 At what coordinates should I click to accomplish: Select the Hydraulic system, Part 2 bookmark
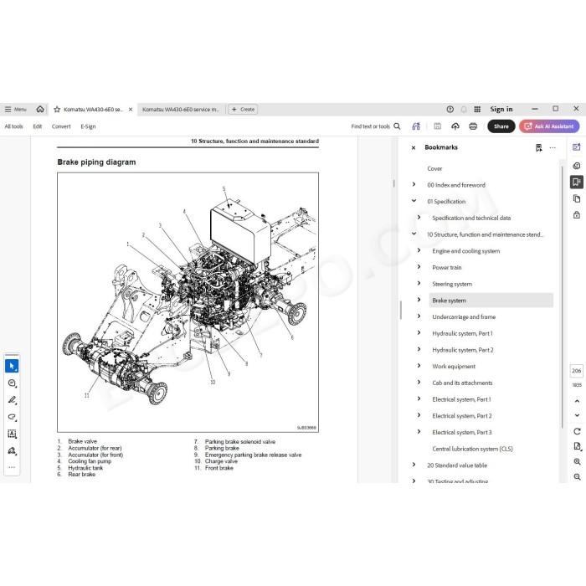(x=463, y=350)
